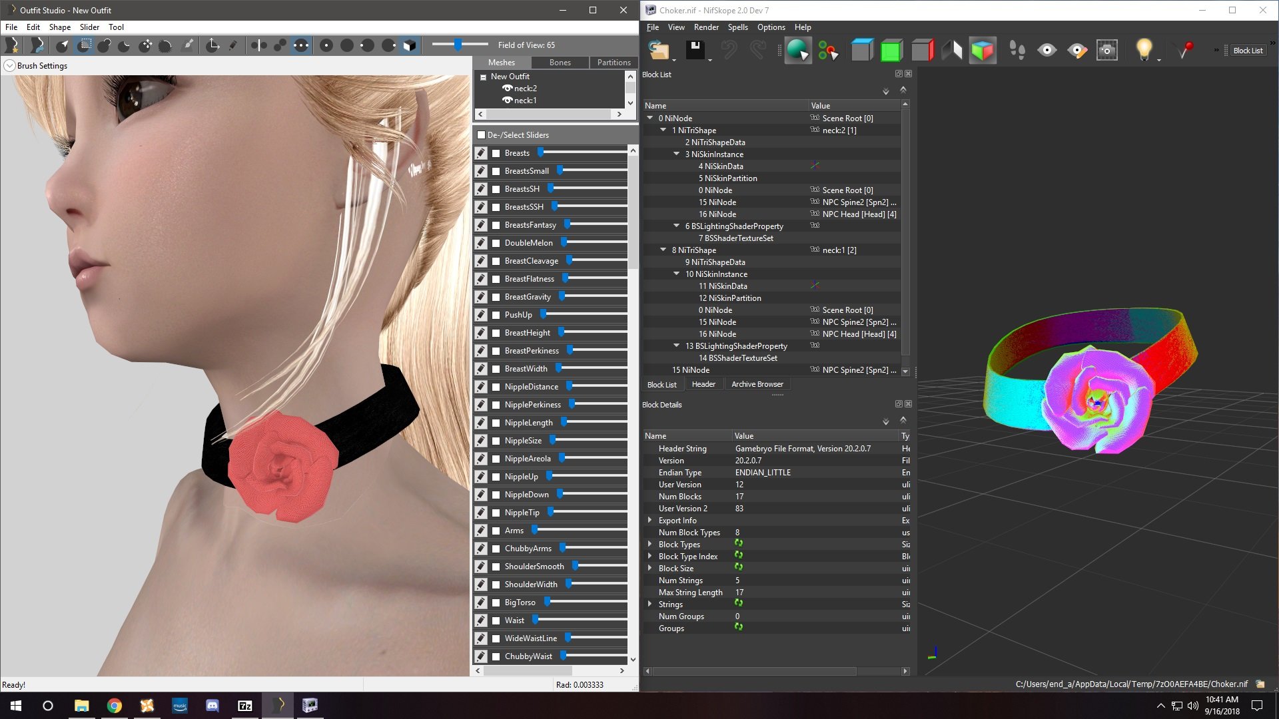Switch NifSkope to side view red cube
The height and width of the screenshot is (719, 1279).
(923, 51)
